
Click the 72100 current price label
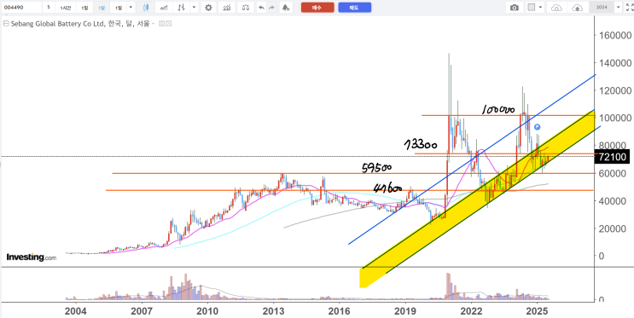(612, 157)
